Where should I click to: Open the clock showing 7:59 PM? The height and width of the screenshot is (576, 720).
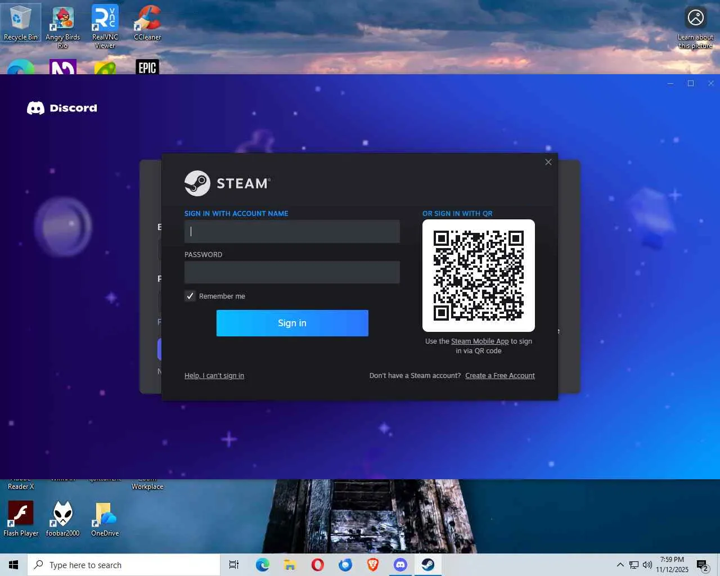[672, 565]
